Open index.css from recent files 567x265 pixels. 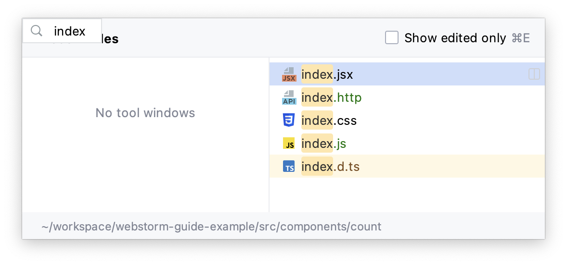click(x=329, y=120)
